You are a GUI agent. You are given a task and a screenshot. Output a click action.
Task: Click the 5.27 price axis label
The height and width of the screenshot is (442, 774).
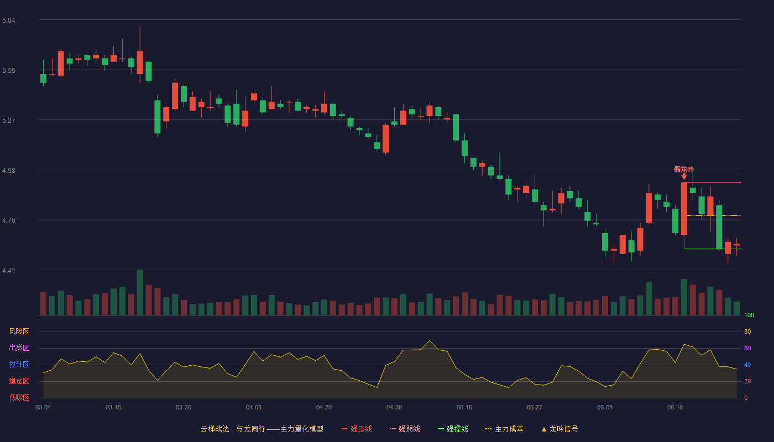pos(9,120)
